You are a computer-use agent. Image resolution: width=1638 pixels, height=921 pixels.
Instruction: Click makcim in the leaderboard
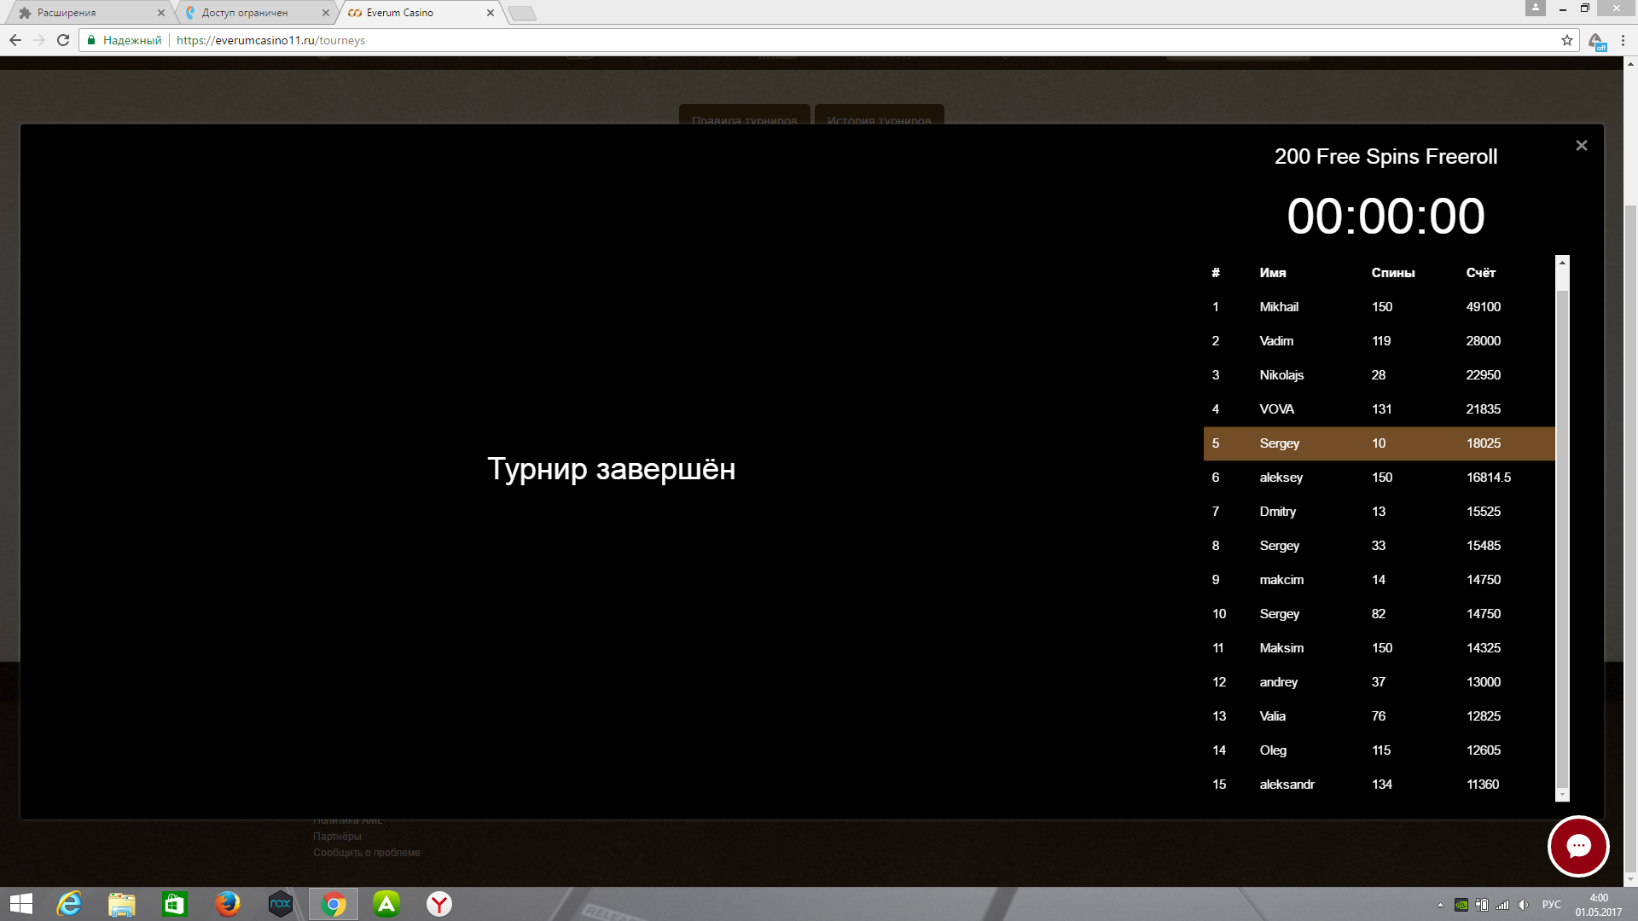pyautogui.click(x=1281, y=580)
